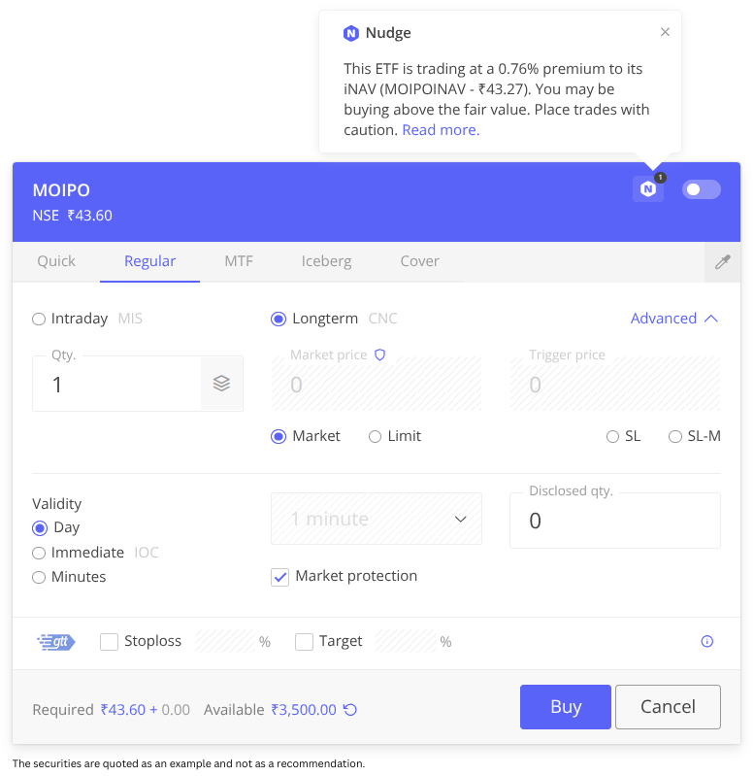This screenshot has height=776, width=754.
Task: Enable the Stoploss checkbox
Action: 110,642
